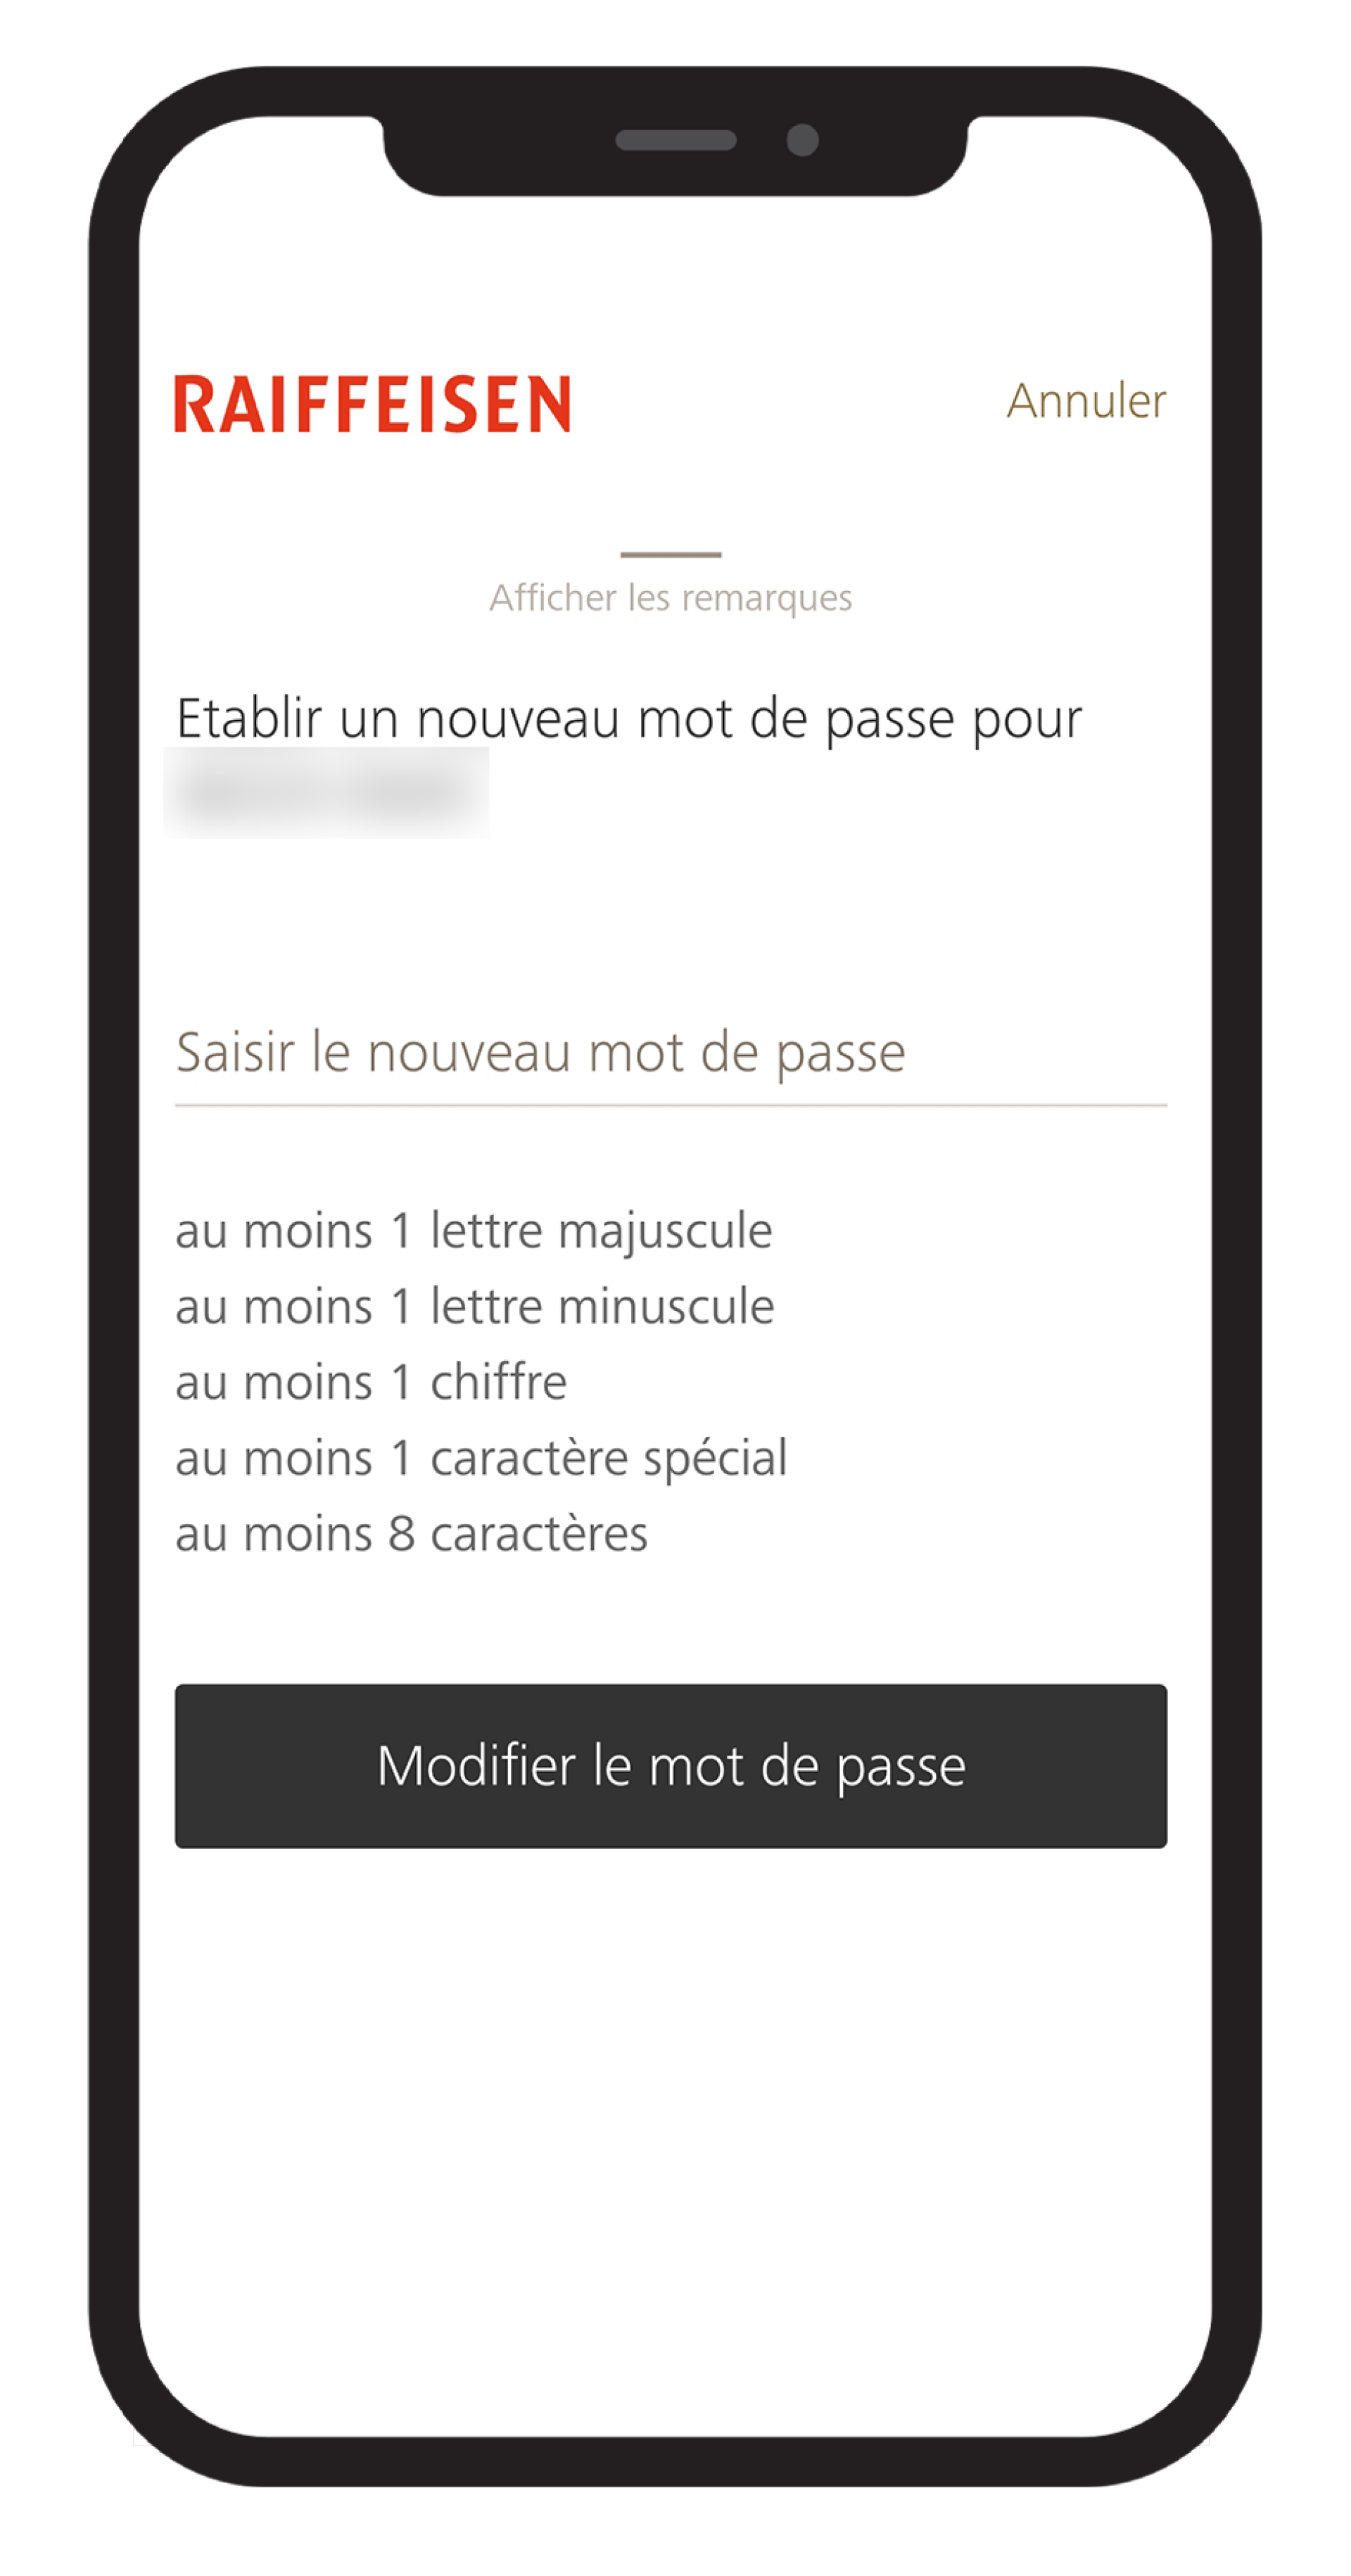Image resolution: width=1351 pixels, height=2576 pixels.
Task: Tap the Annuler link
Action: tap(1085, 401)
